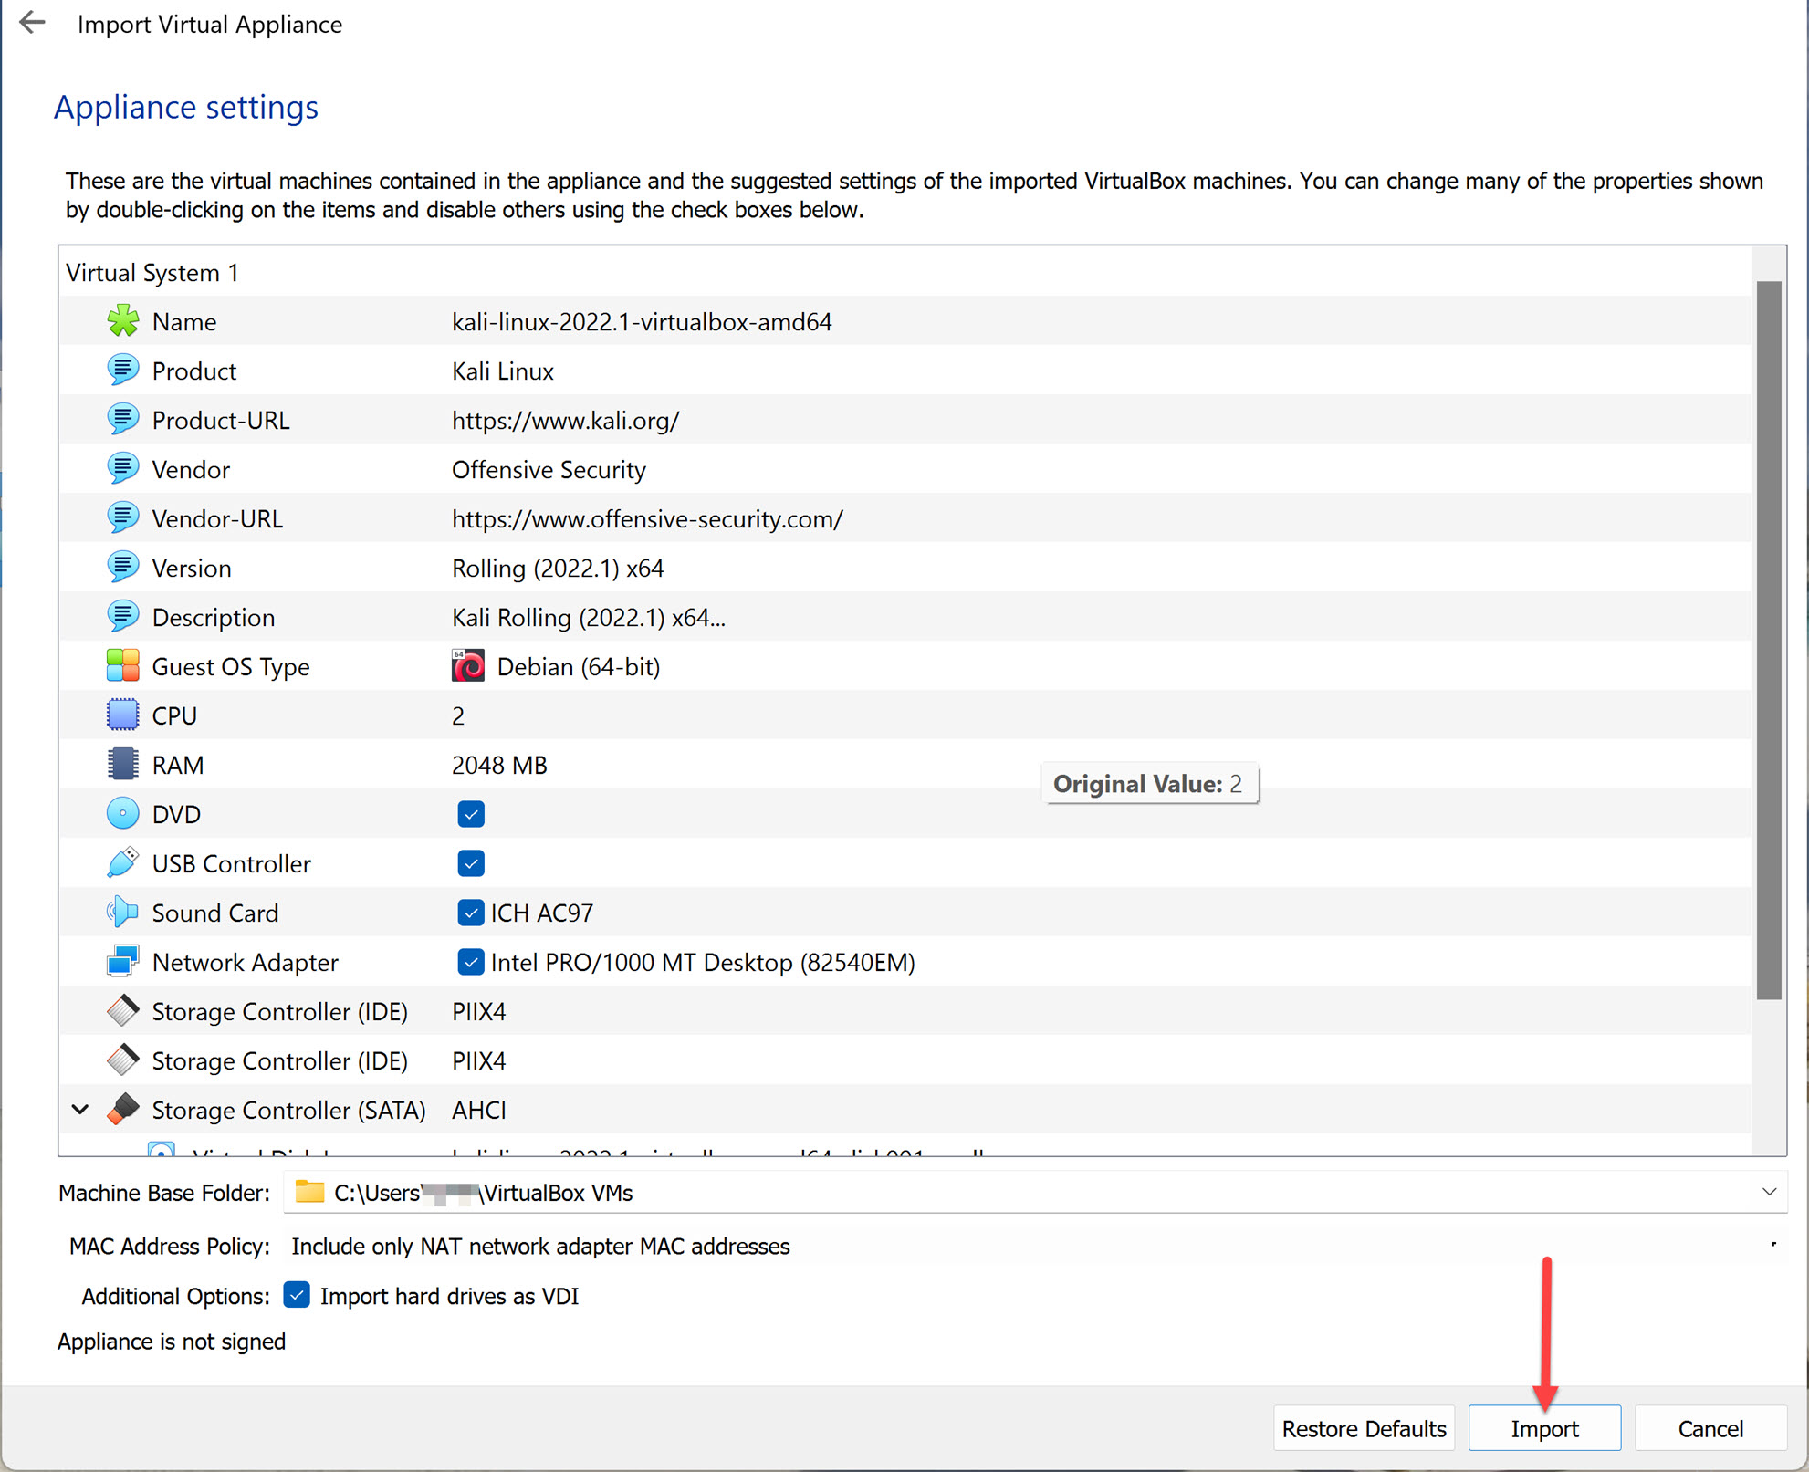
Task: Uncheck the ICH AC97 sound card
Action: click(x=471, y=913)
